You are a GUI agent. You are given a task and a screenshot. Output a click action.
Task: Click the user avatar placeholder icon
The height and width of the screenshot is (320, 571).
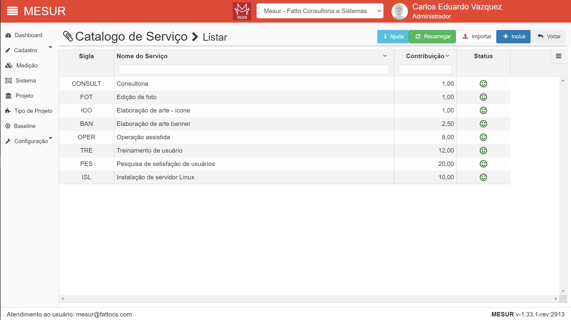[400, 11]
